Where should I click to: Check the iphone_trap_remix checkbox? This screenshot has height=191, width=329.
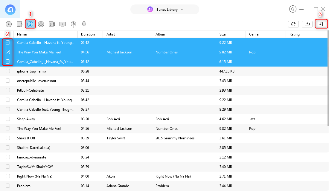tap(8, 71)
